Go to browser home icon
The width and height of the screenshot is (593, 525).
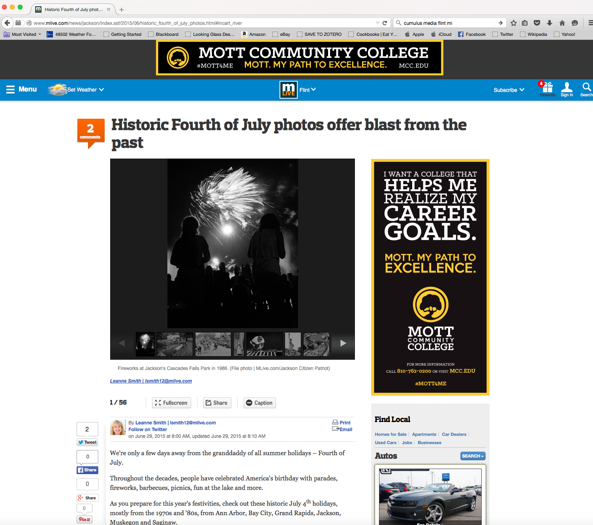[562, 23]
